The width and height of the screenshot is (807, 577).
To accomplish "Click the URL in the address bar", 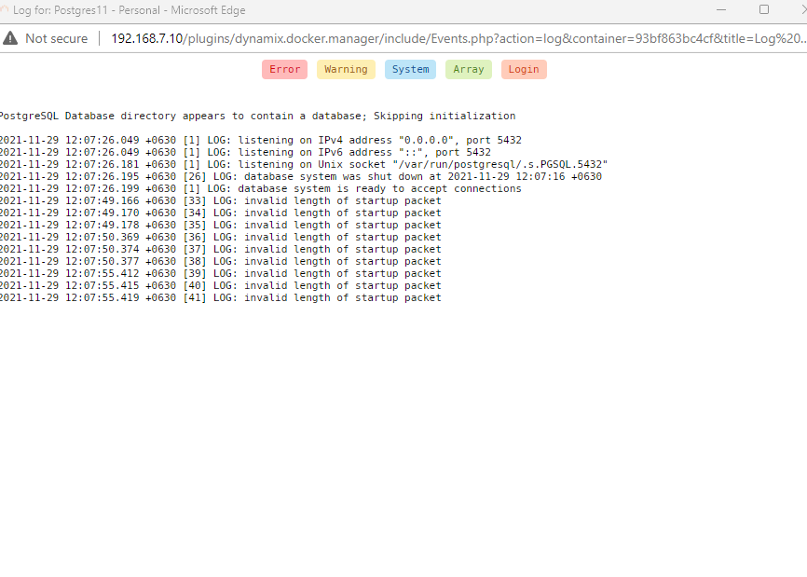I will click(x=458, y=38).
